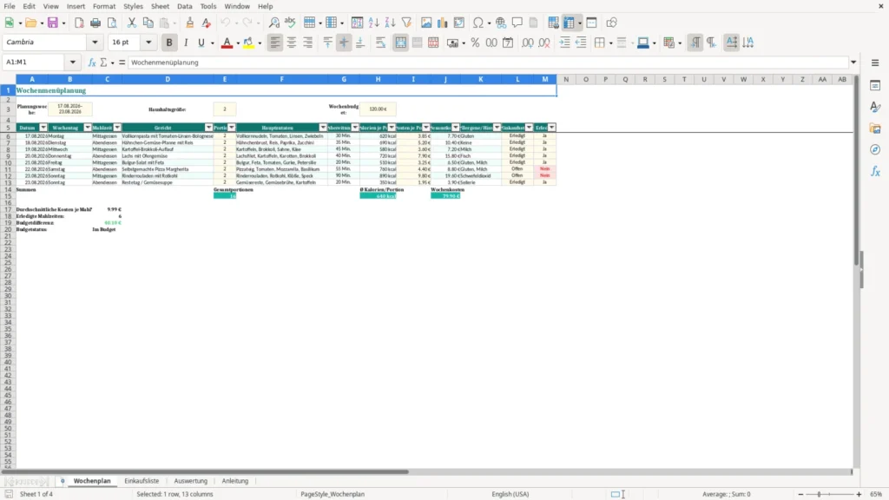Click the Export as PDF icon
The height and width of the screenshot is (500, 889).
[x=79, y=23]
